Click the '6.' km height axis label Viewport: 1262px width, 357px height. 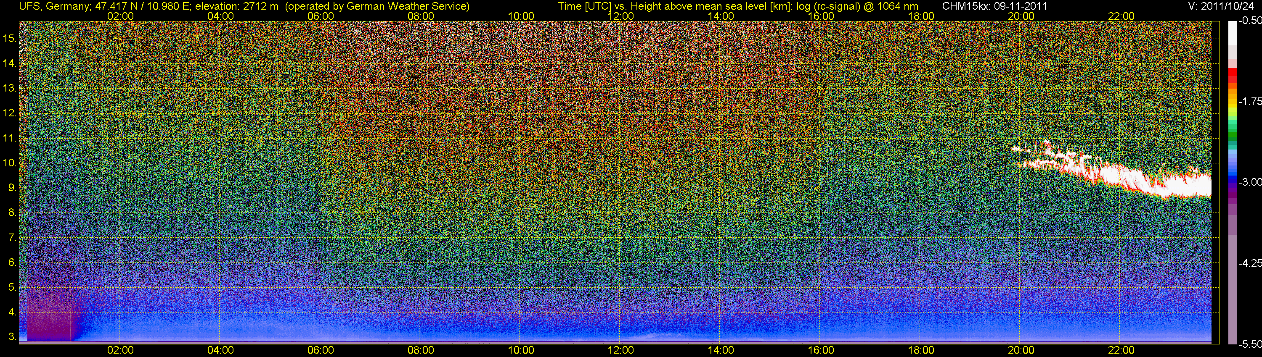[x=12, y=262]
